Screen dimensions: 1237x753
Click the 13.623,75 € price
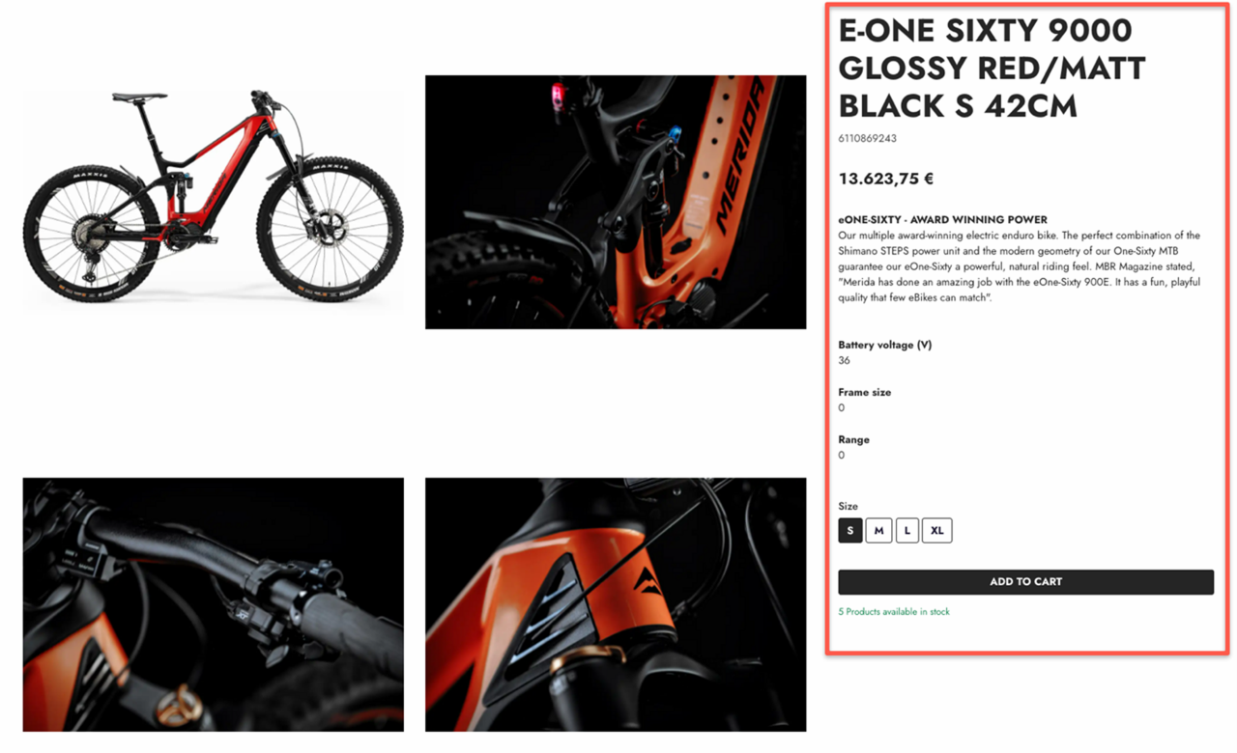click(885, 179)
